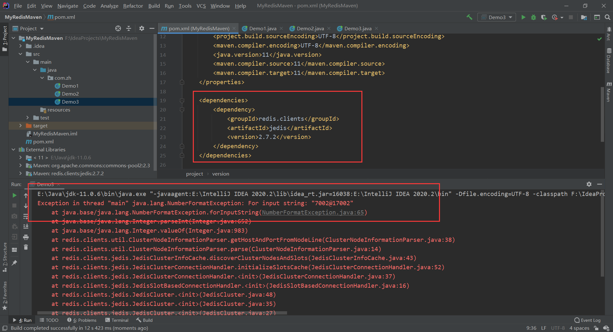
Task: Collapse the src folder in project tree
Action: (21, 54)
